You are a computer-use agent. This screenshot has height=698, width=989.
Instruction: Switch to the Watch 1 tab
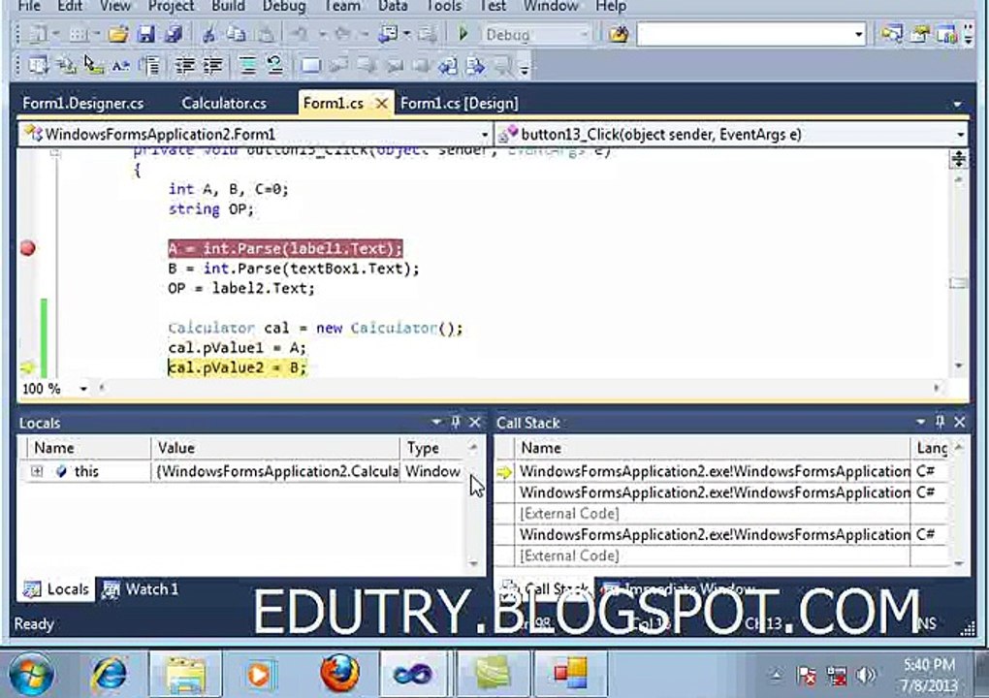tap(141, 588)
